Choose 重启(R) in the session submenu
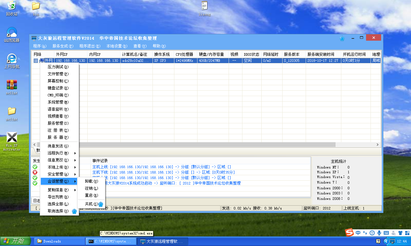Image resolution: width=411 pixels, height=246 pixels. (91, 195)
